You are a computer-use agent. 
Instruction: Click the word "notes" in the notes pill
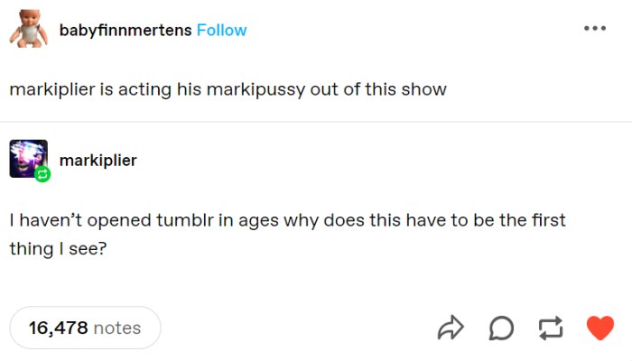[117, 328]
